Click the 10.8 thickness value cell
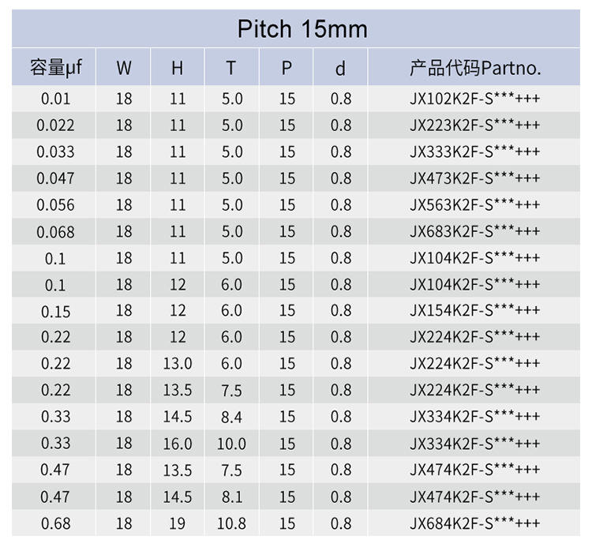Image resolution: width=592 pixels, height=551 pixels. pyautogui.click(x=231, y=523)
